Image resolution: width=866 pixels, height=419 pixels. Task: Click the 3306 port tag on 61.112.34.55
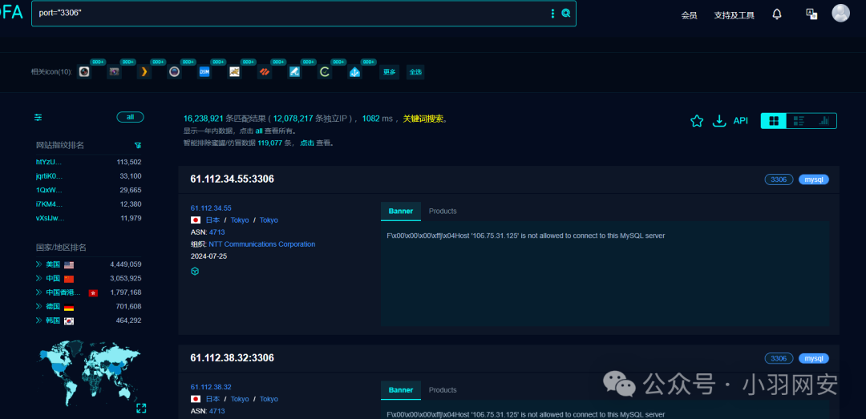779,179
